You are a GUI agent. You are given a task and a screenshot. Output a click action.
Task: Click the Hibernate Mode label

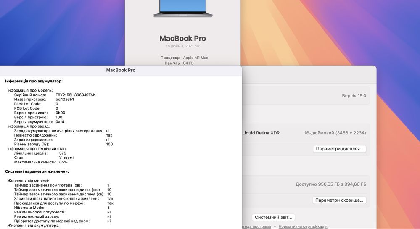point(29,208)
